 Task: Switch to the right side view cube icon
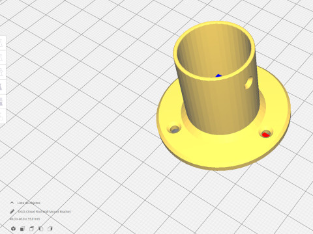point(50,229)
